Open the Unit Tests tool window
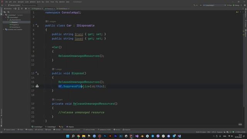 [39, 130]
